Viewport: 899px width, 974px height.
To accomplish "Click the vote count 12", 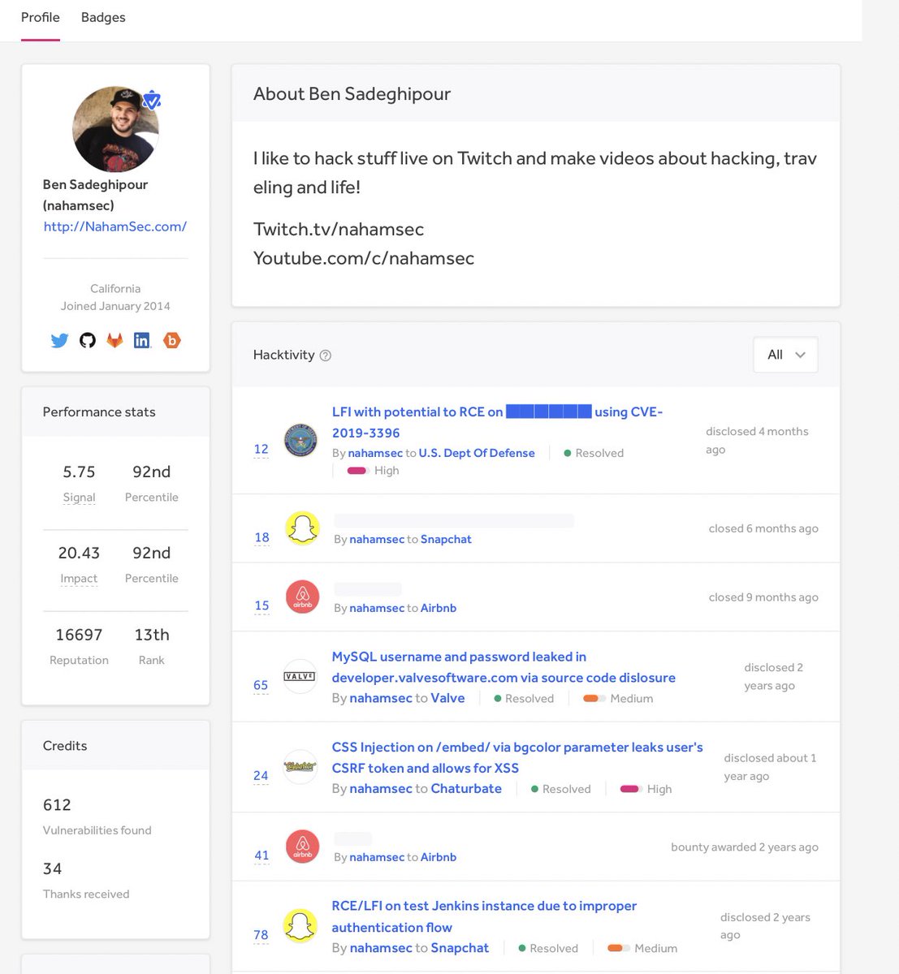I will pyautogui.click(x=261, y=449).
